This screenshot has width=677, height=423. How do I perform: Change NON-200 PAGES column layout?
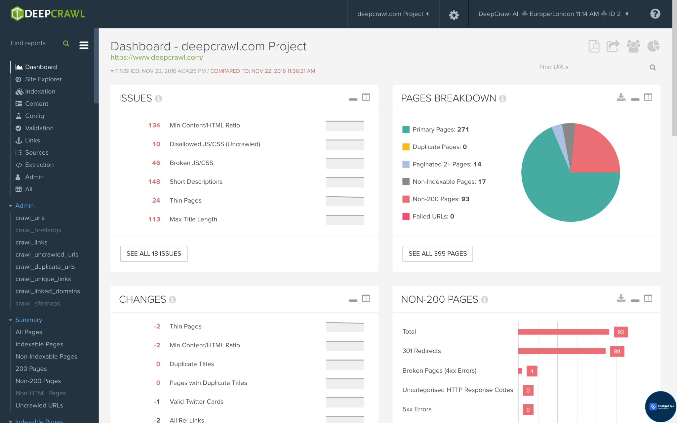point(648,298)
